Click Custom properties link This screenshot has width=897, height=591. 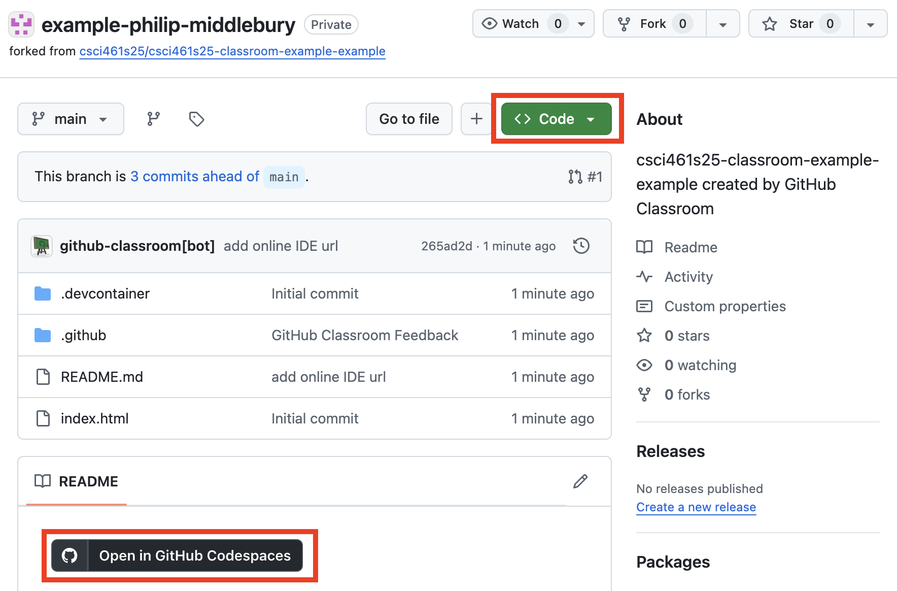tap(725, 306)
